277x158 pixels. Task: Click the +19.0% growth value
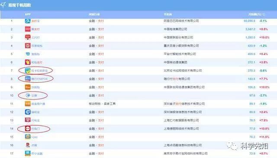[x=264, y=37]
